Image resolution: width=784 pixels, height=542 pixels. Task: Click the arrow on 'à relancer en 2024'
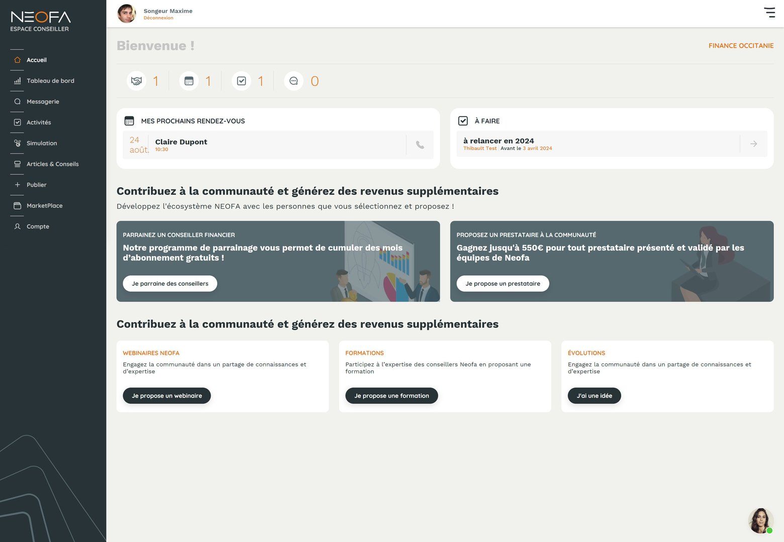[754, 144]
